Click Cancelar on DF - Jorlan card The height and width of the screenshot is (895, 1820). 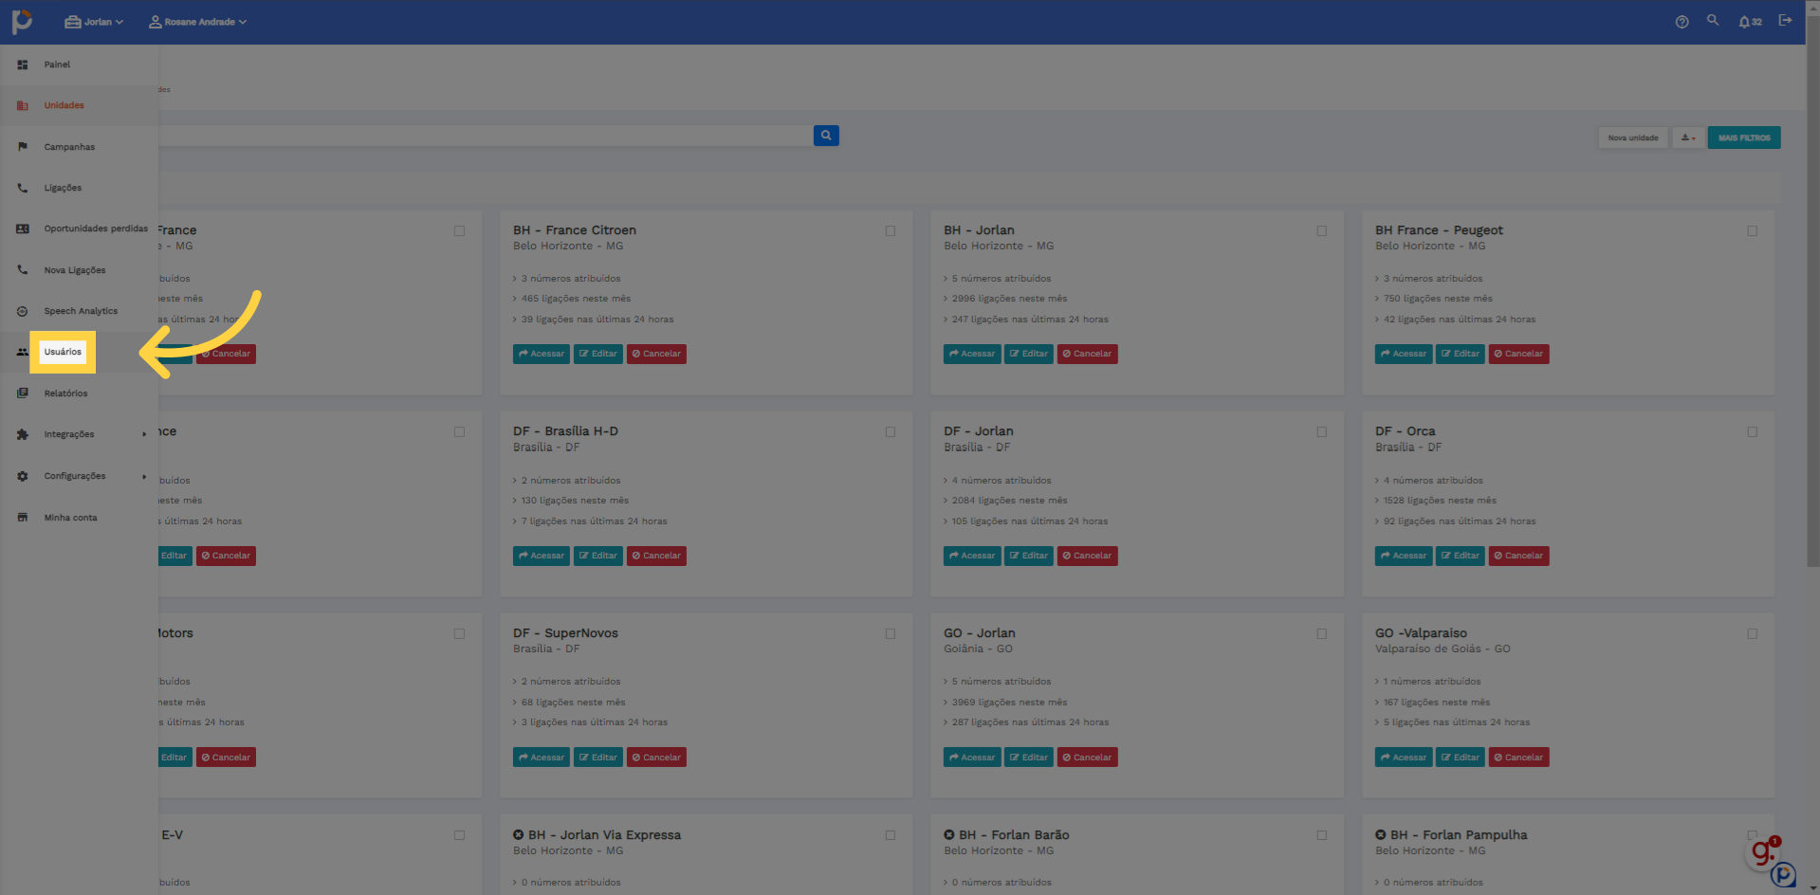tap(1088, 556)
